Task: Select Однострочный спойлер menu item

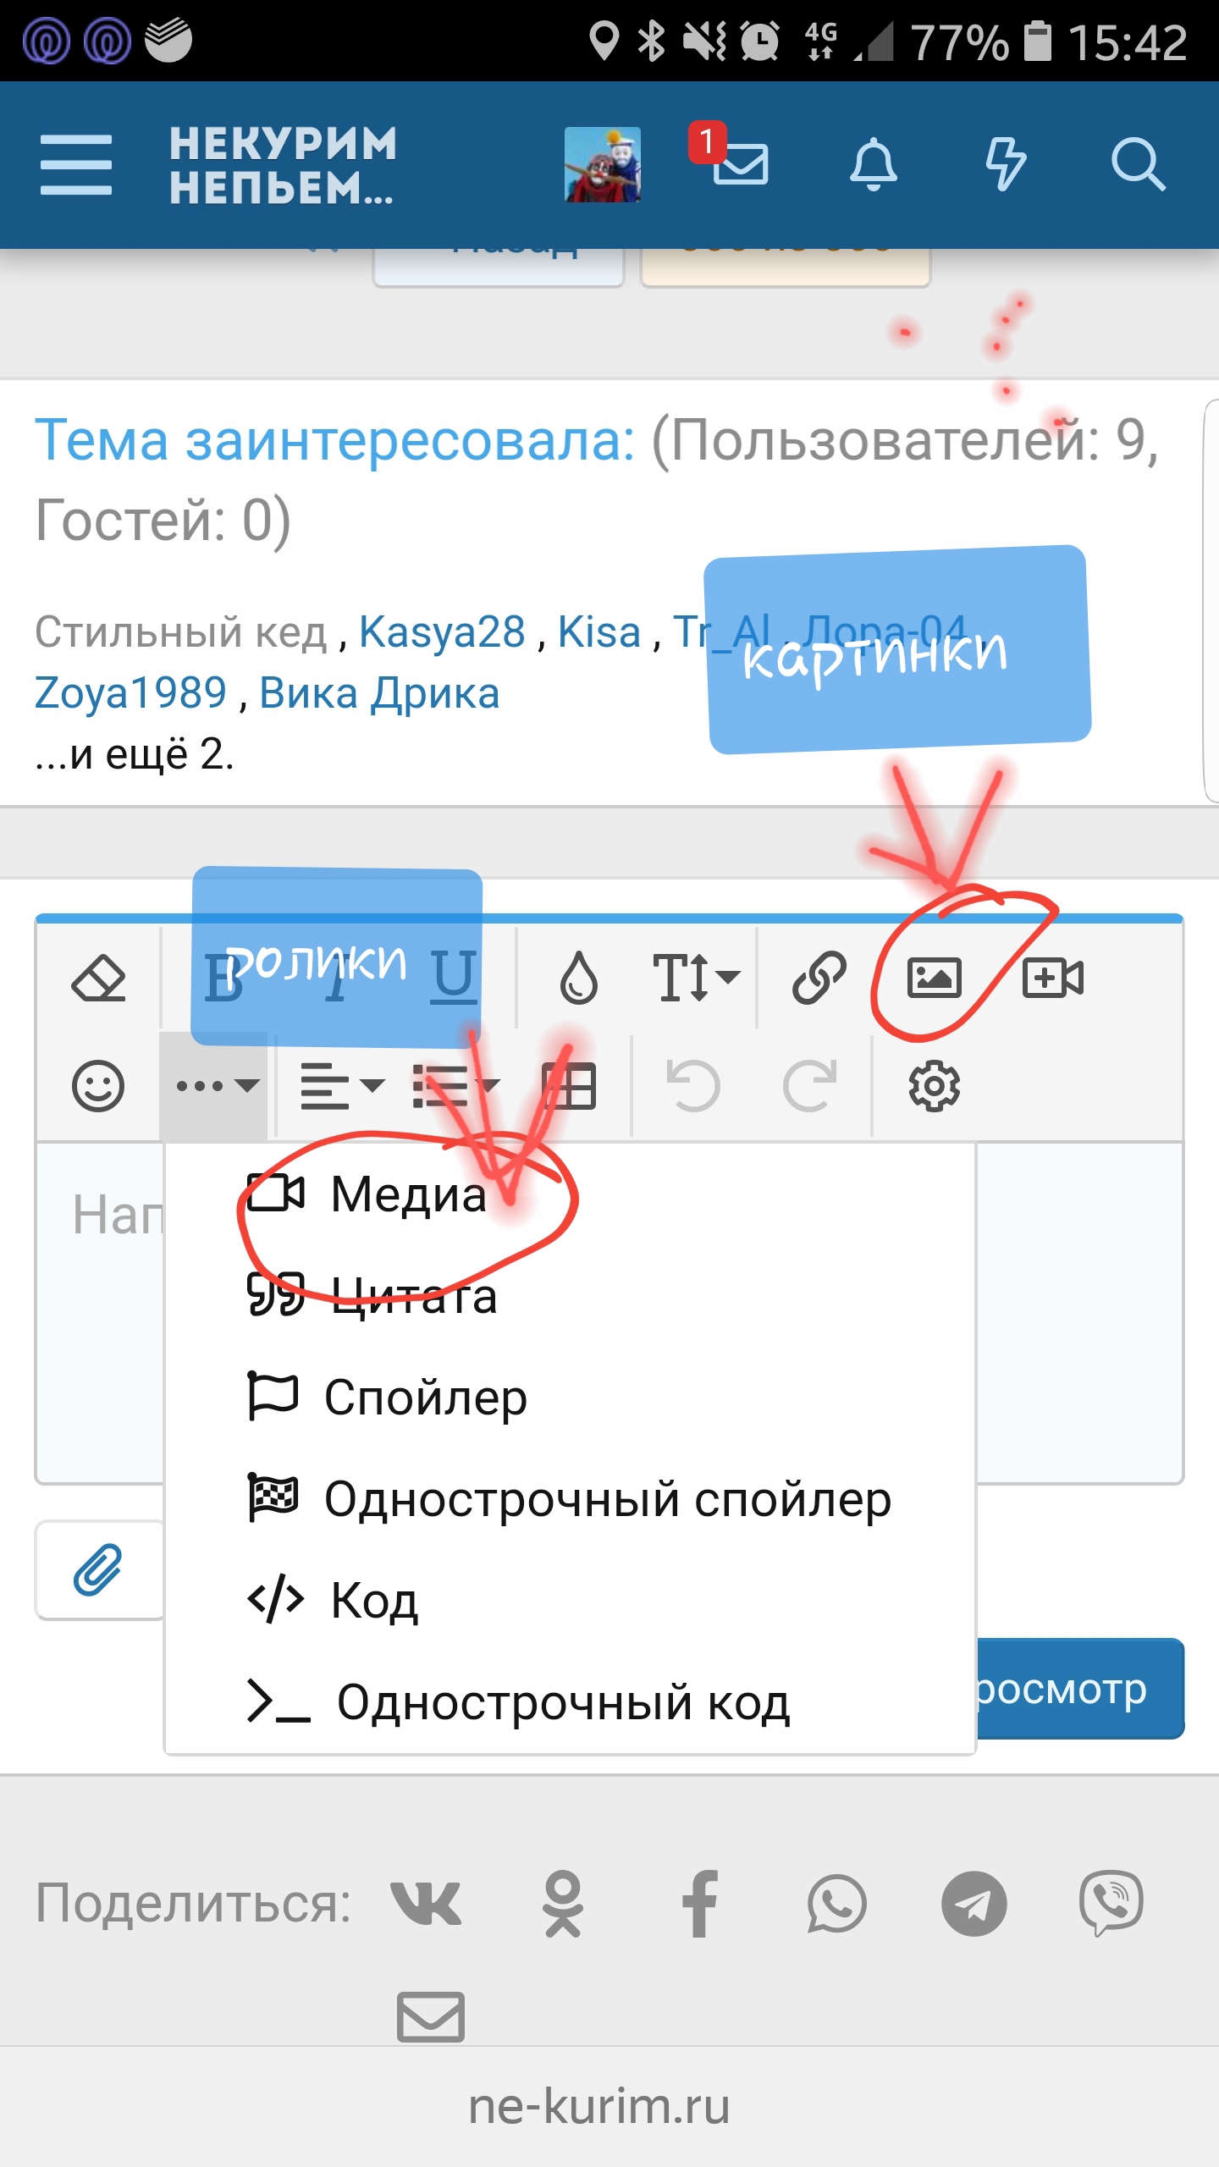Action: [570, 1498]
